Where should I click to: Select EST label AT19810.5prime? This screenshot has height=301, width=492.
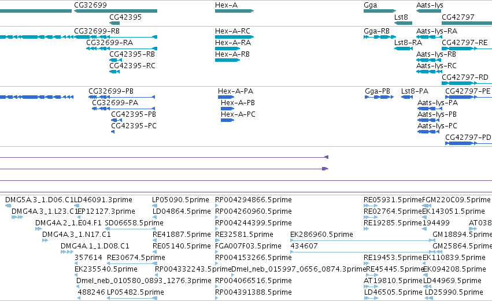click(x=393, y=281)
